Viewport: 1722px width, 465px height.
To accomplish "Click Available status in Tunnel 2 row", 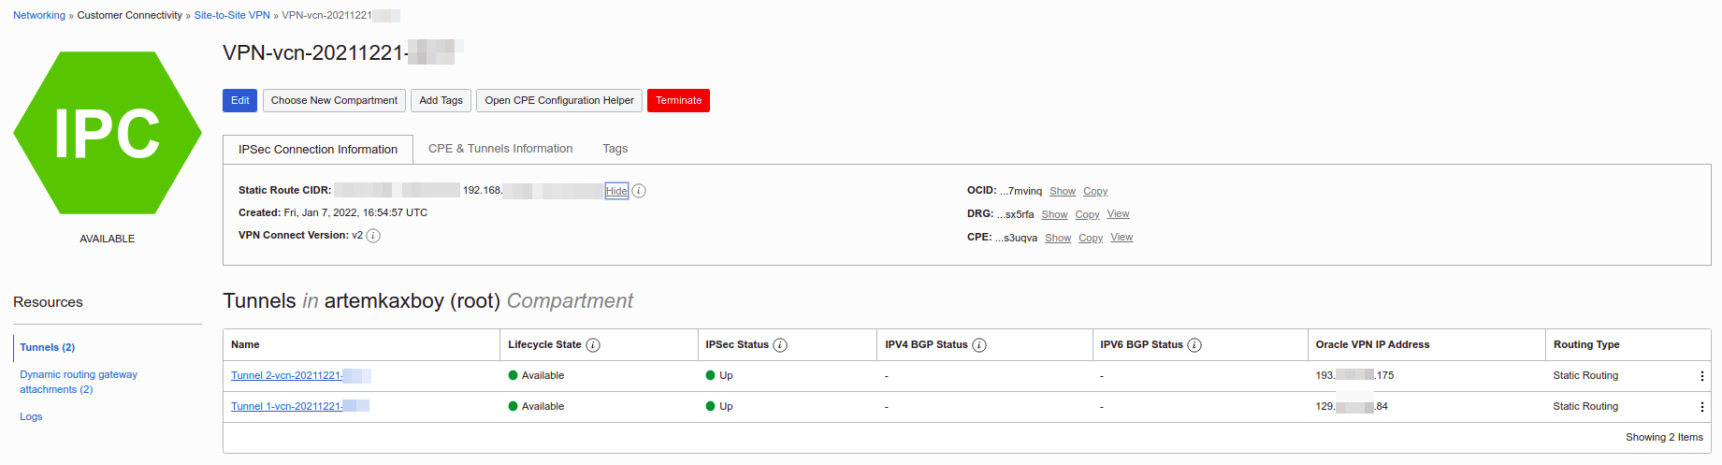I will [x=536, y=376].
